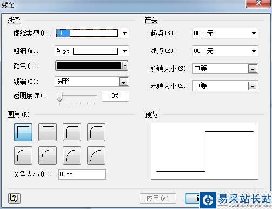The width and height of the screenshot is (272, 209).
Task: Open the 起点 arrow start dropdown
Action: point(225,33)
